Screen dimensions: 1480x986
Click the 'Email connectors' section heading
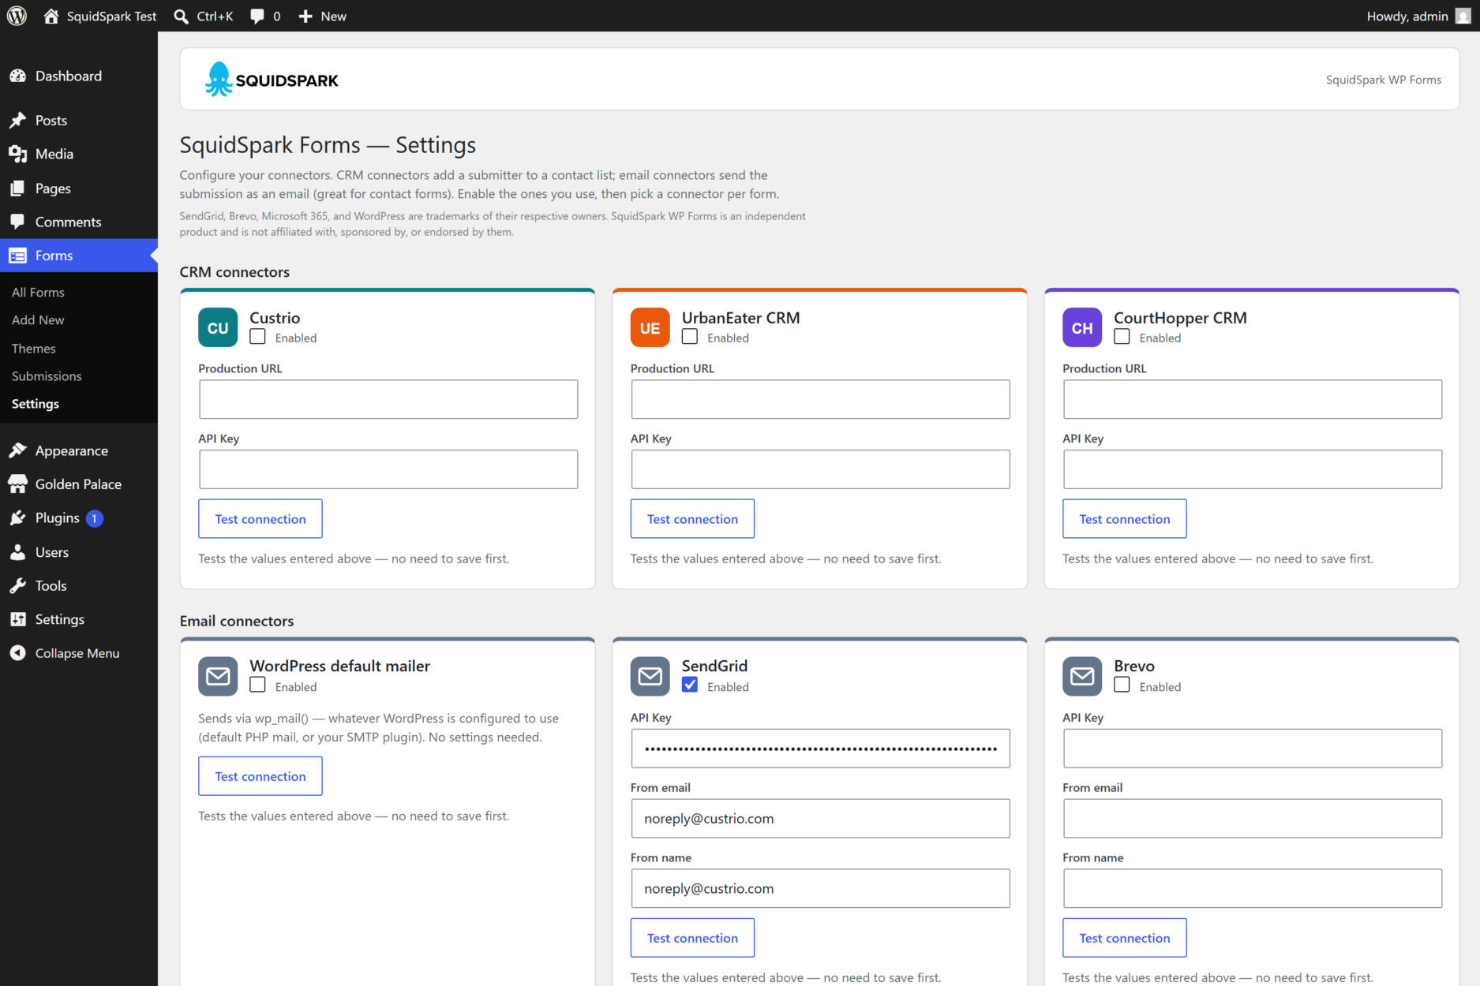pyautogui.click(x=236, y=621)
